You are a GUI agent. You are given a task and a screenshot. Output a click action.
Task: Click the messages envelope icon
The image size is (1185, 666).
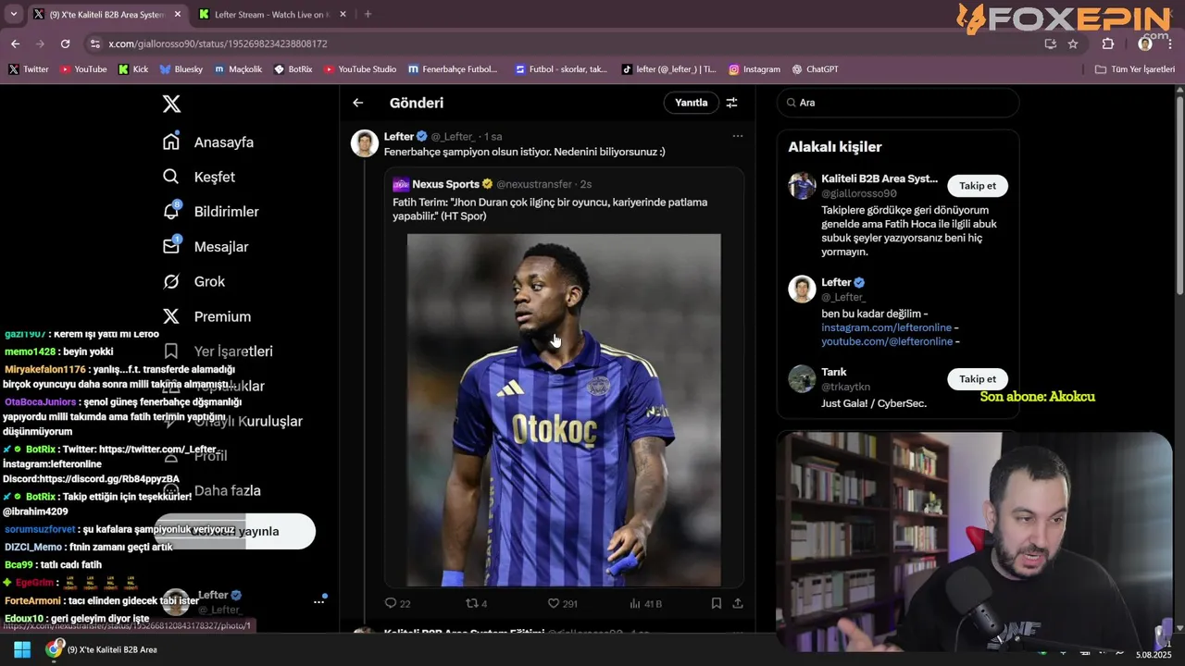pos(171,246)
